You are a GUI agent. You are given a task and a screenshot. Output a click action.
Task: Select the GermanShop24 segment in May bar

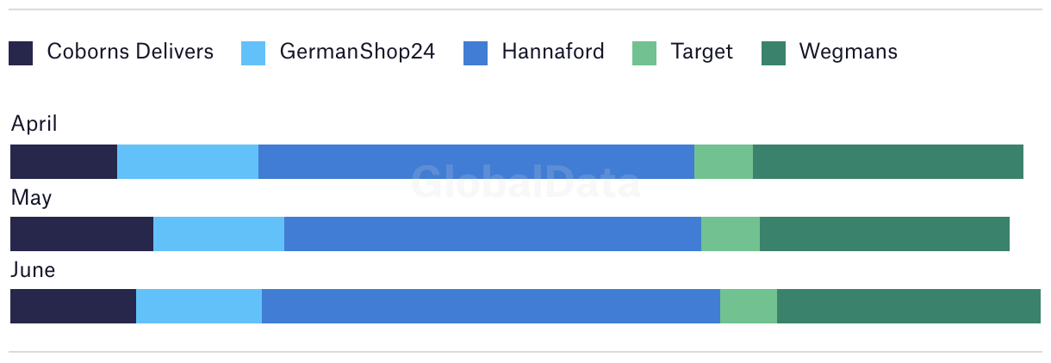219,234
